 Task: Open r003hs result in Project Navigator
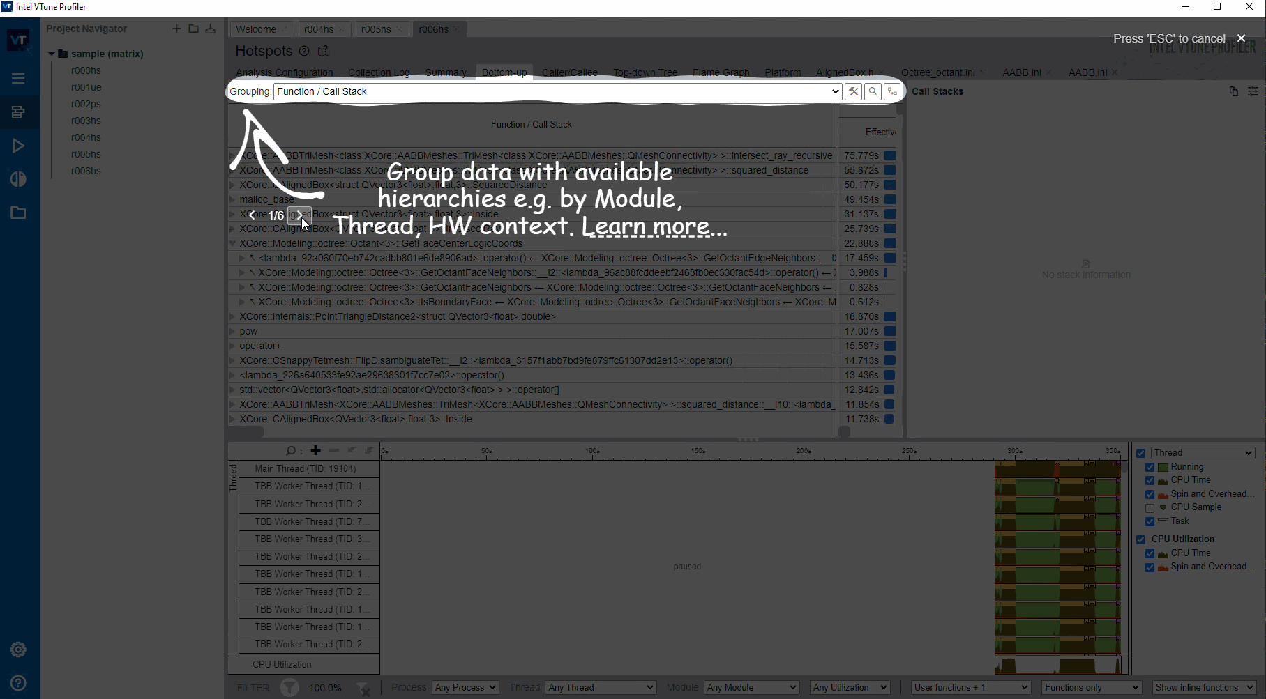click(86, 121)
